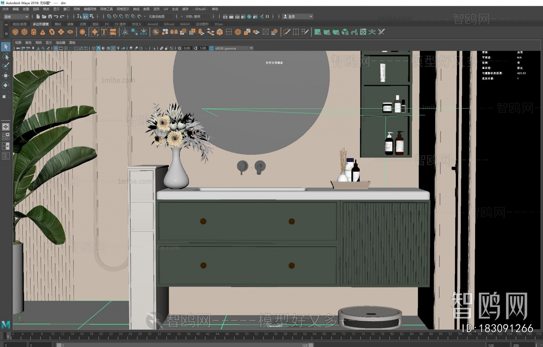Open the 文件 menu
Screen dimensions: 543x347
(5, 9)
